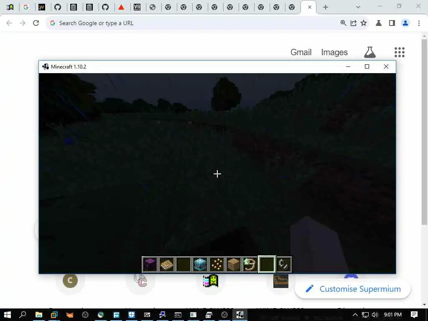Open Google Search Labs flask icon

[370, 52]
